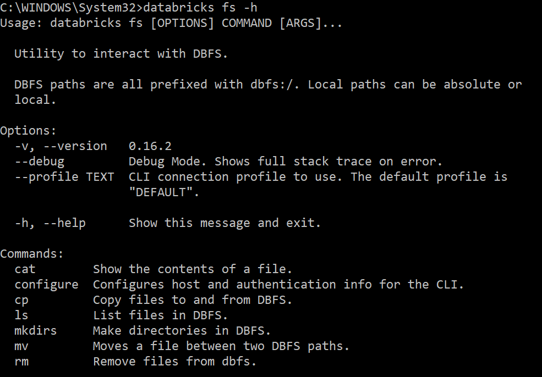Click the '--debug' option flag
This screenshot has height=377, width=542.
40,162
